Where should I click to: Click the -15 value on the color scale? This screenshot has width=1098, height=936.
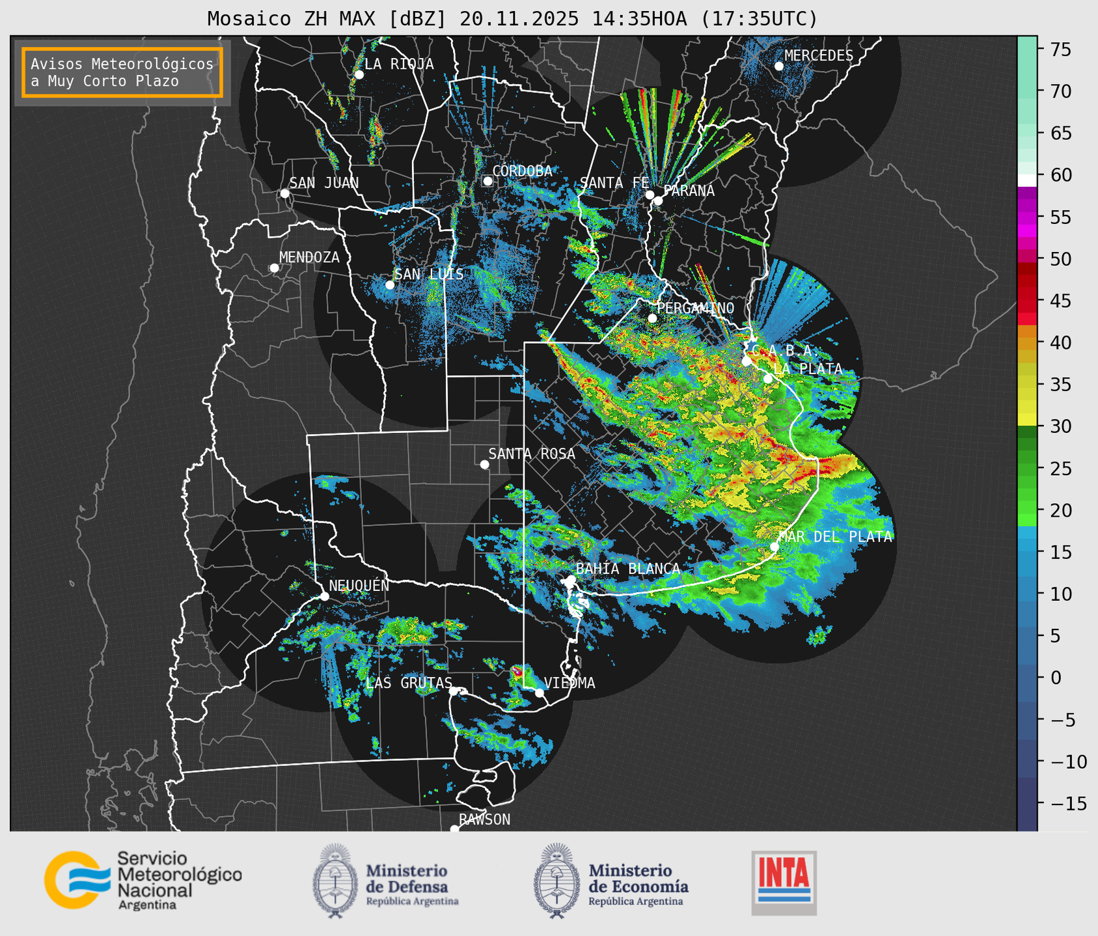click(1069, 803)
